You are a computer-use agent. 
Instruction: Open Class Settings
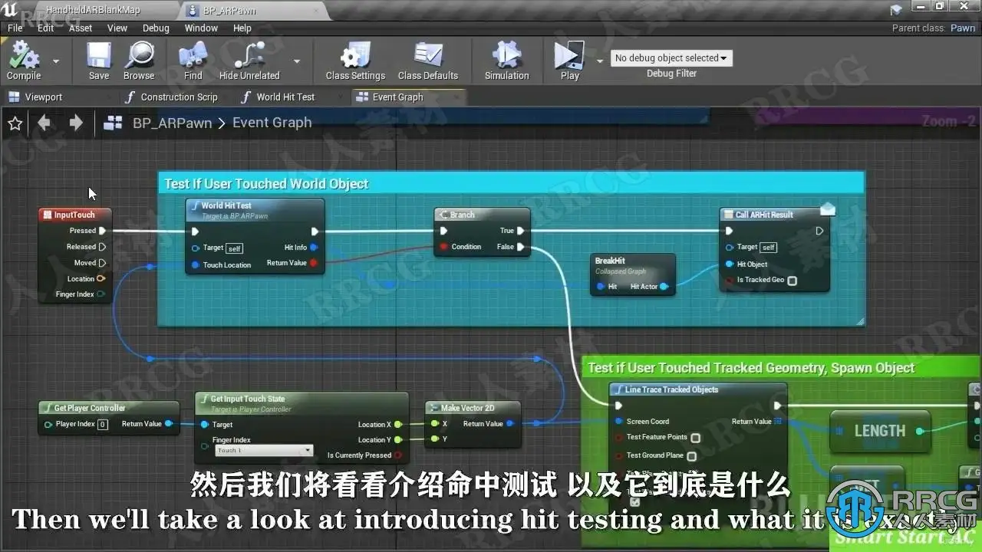[x=355, y=61]
